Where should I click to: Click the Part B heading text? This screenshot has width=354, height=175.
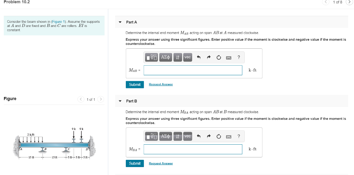(x=131, y=101)
